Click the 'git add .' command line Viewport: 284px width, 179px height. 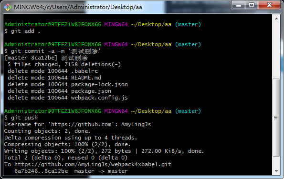(22, 31)
